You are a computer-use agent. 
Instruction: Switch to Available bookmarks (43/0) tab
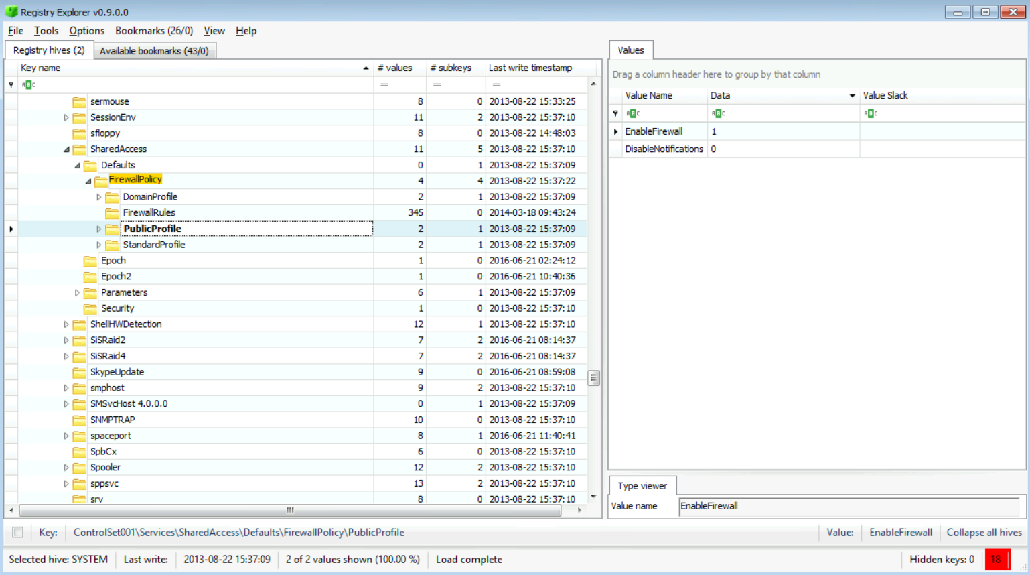pyautogui.click(x=154, y=51)
